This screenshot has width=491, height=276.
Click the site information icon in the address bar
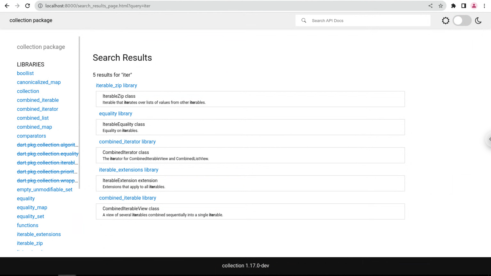coord(40,6)
